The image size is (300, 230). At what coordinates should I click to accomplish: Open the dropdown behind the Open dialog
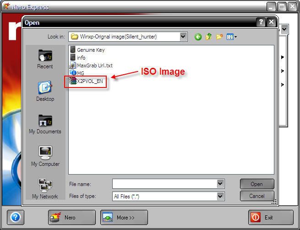tap(285, 29)
